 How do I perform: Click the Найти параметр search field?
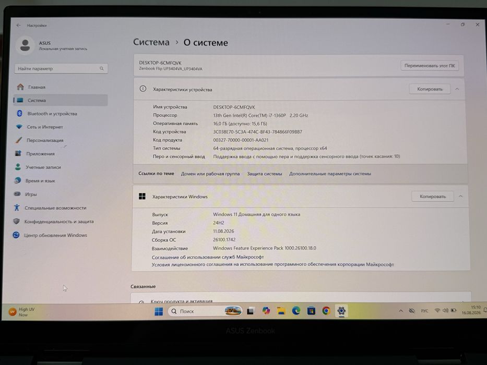[x=61, y=69]
